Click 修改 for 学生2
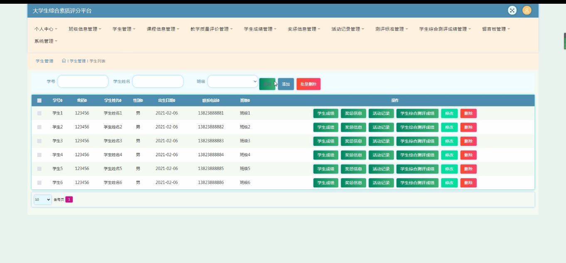The width and height of the screenshot is (566, 263). pyautogui.click(x=449, y=127)
